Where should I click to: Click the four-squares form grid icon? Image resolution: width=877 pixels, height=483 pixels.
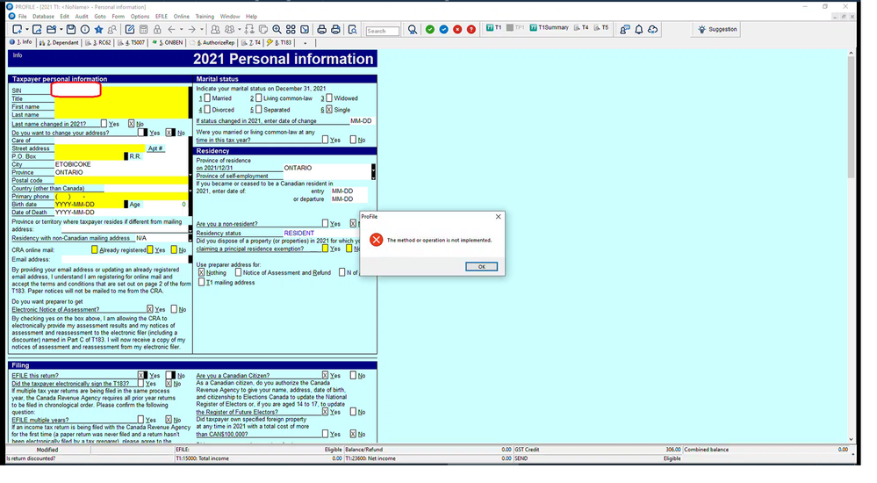click(291, 30)
